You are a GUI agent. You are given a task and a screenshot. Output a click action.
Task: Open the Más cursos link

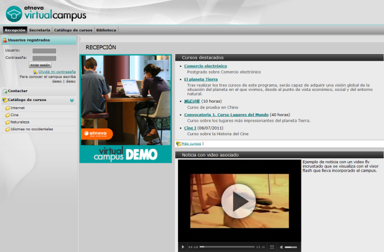click(x=191, y=144)
